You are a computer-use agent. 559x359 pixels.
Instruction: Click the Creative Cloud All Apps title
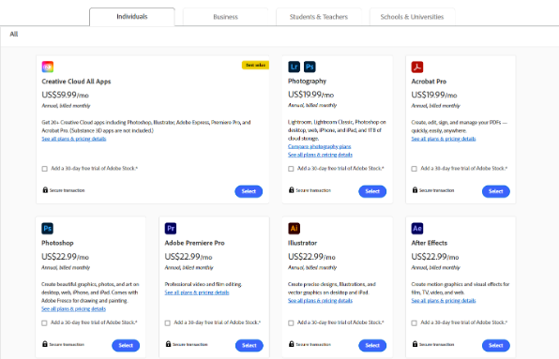click(76, 82)
